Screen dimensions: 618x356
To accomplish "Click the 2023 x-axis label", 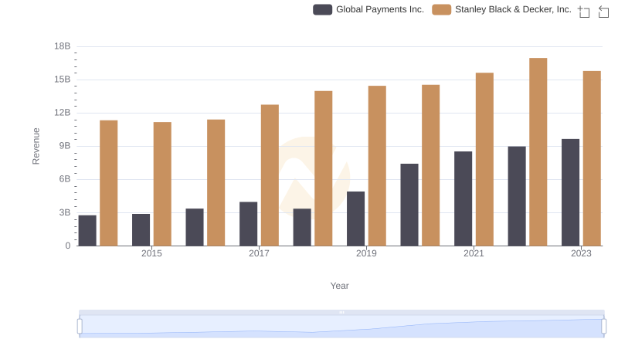I will click(582, 253).
